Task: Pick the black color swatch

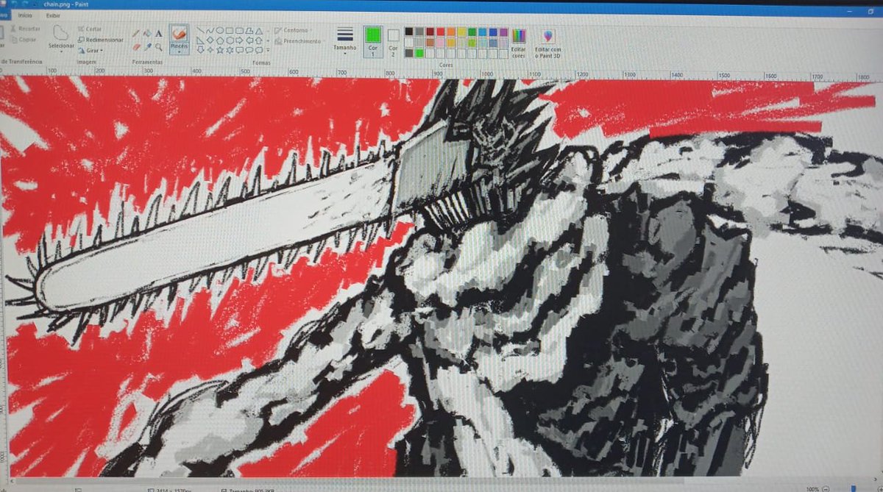Action: (x=408, y=32)
